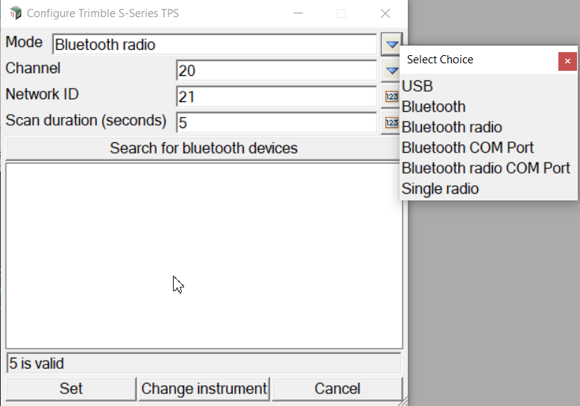Click the Select Choice title text
The width and height of the screenshot is (580, 406).
coord(440,60)
